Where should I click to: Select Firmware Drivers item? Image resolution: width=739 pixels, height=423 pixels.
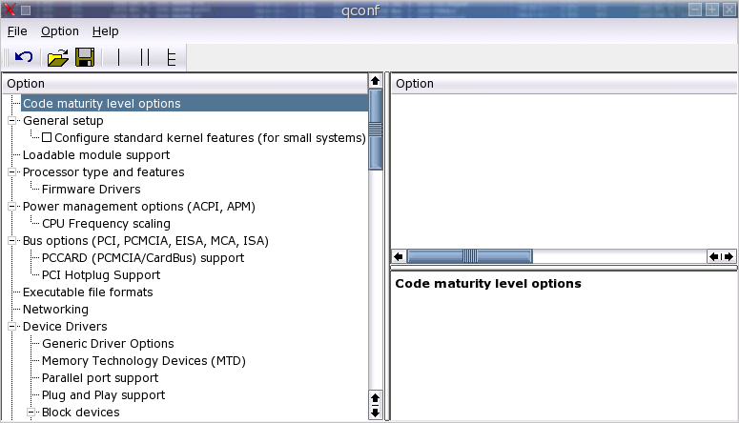(x=91, y=190)
